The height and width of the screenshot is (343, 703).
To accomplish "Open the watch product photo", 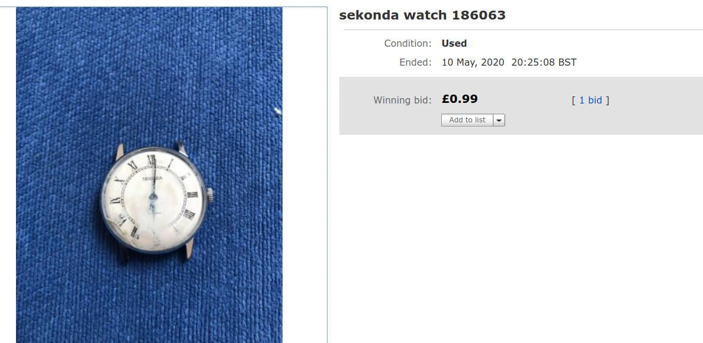I will 149,174.
